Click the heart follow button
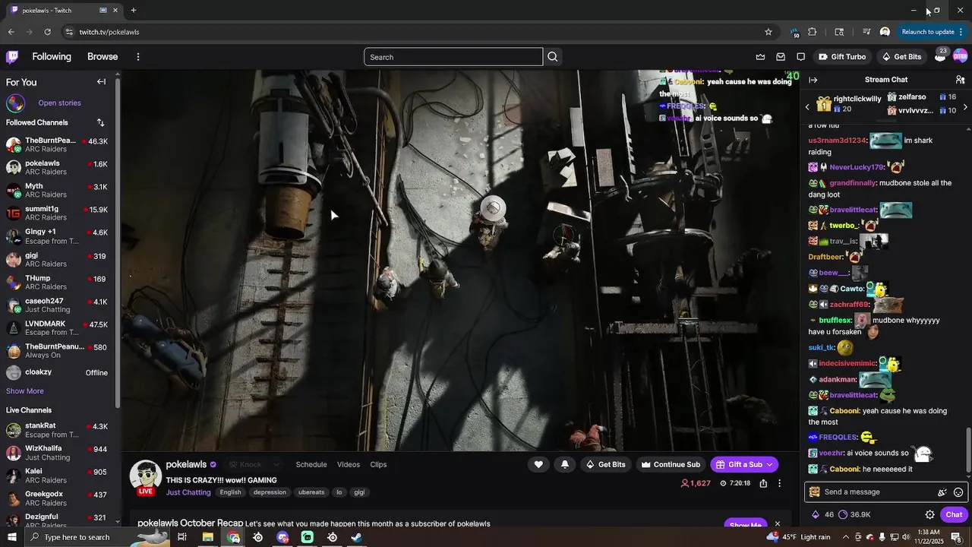Screen dimensions: 972x547 tap(538, 464)
